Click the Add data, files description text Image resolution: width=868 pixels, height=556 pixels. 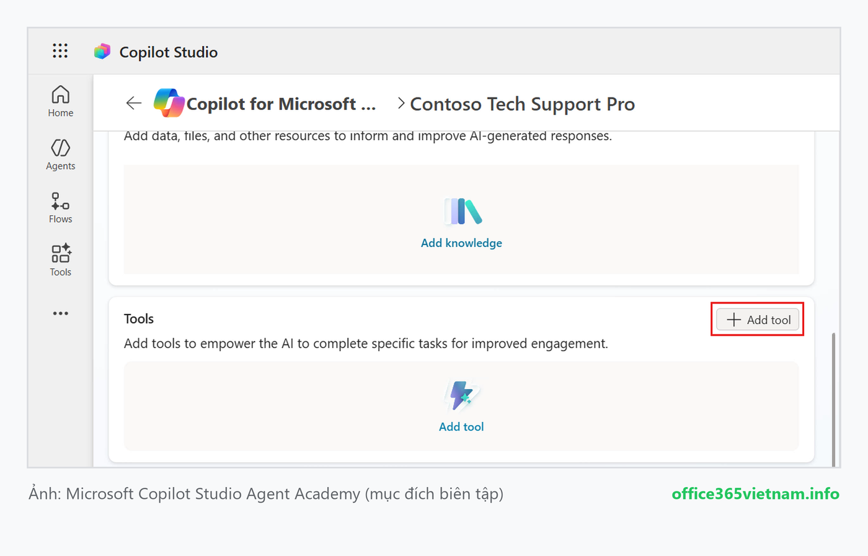pyautogui.click(x=368, y=137)
